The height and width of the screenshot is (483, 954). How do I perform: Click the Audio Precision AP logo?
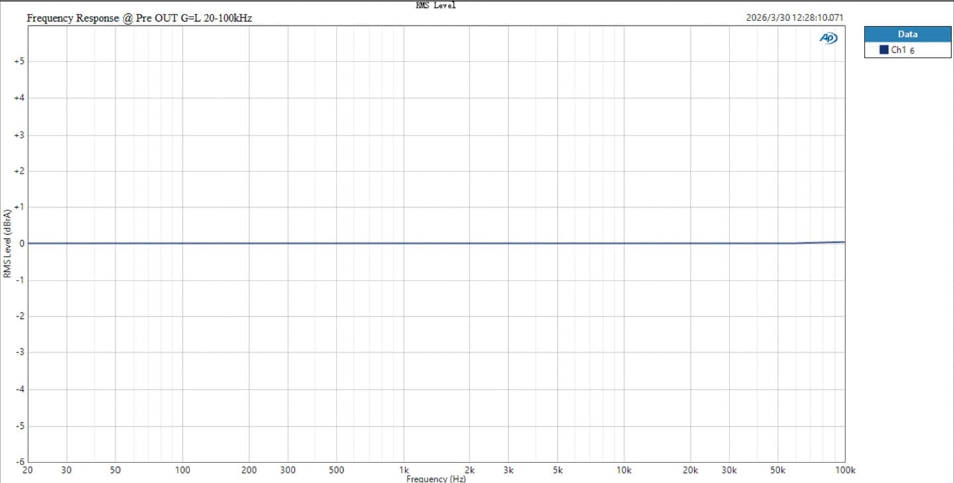(x=829, y=38)
